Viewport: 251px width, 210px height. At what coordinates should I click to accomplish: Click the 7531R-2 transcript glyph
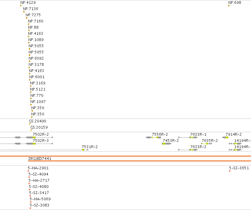click(x=44, y=150)
